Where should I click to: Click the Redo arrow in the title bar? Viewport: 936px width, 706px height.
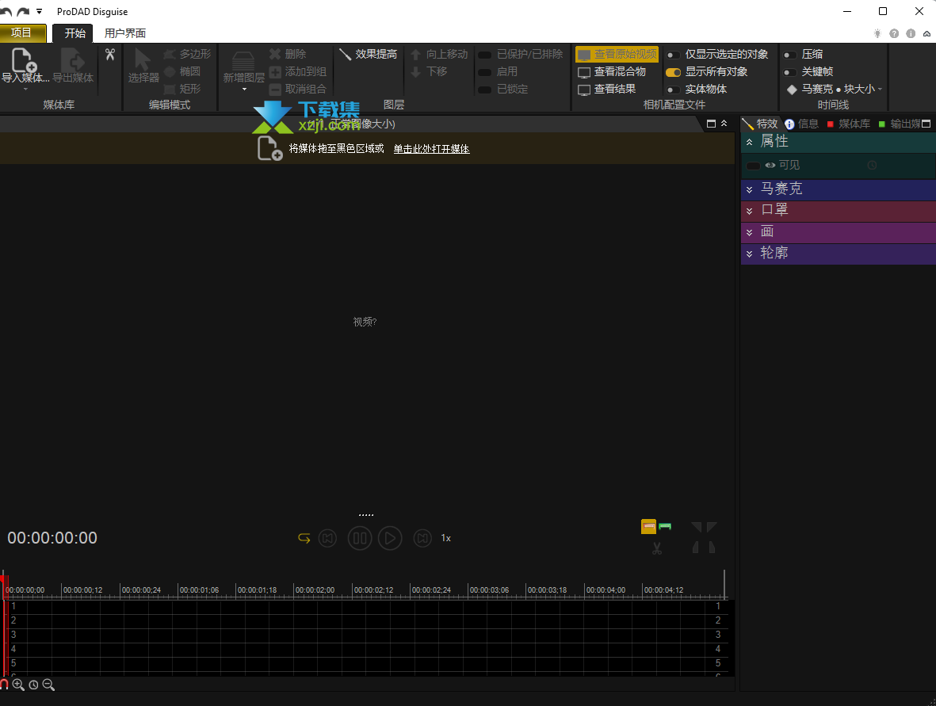pos(23,11)
